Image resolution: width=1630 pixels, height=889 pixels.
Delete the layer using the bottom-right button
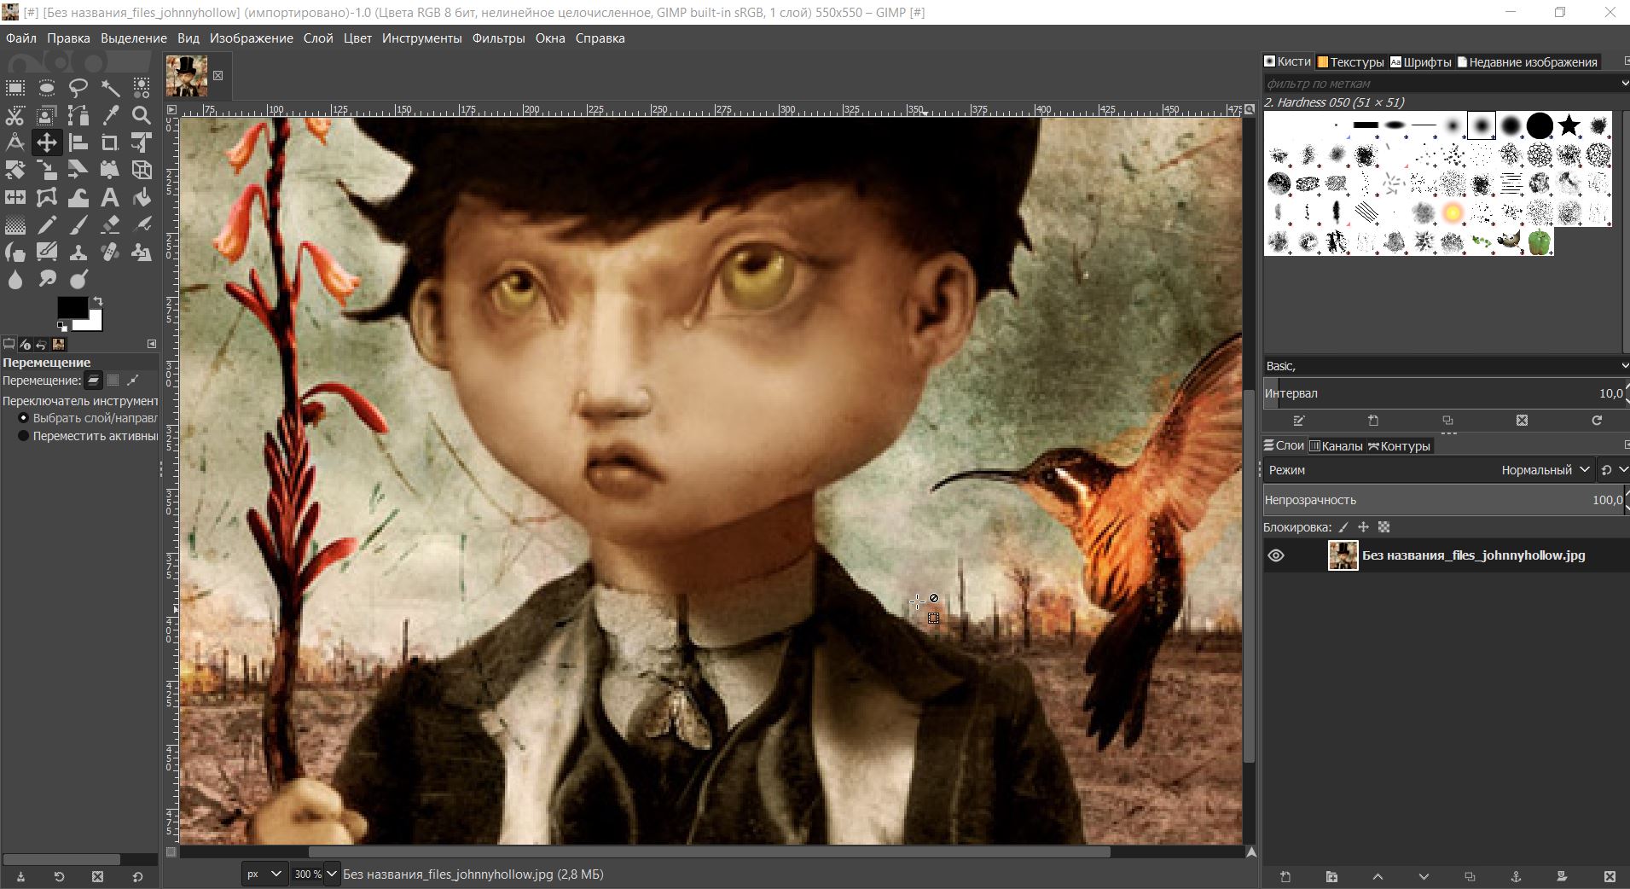click(1610, 876)
